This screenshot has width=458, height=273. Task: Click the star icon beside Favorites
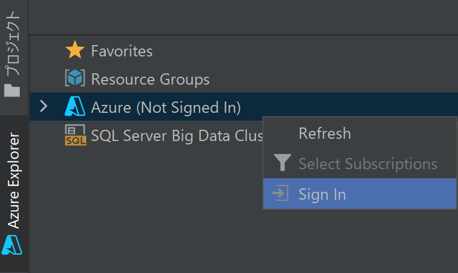[x=74, y=51]
